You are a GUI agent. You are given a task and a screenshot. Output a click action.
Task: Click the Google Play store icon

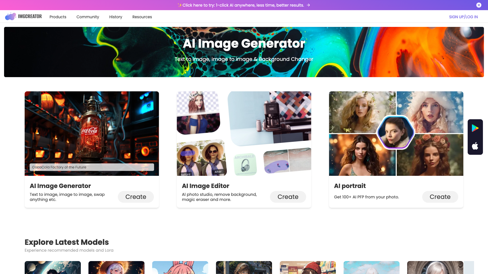pyautogui.click(x=475, y=128)
